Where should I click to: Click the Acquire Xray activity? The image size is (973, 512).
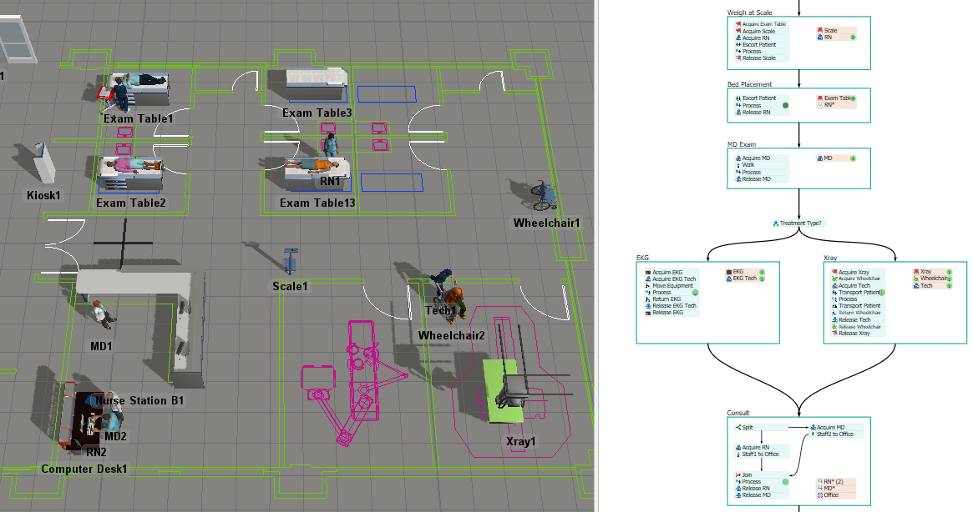[855, 272]
